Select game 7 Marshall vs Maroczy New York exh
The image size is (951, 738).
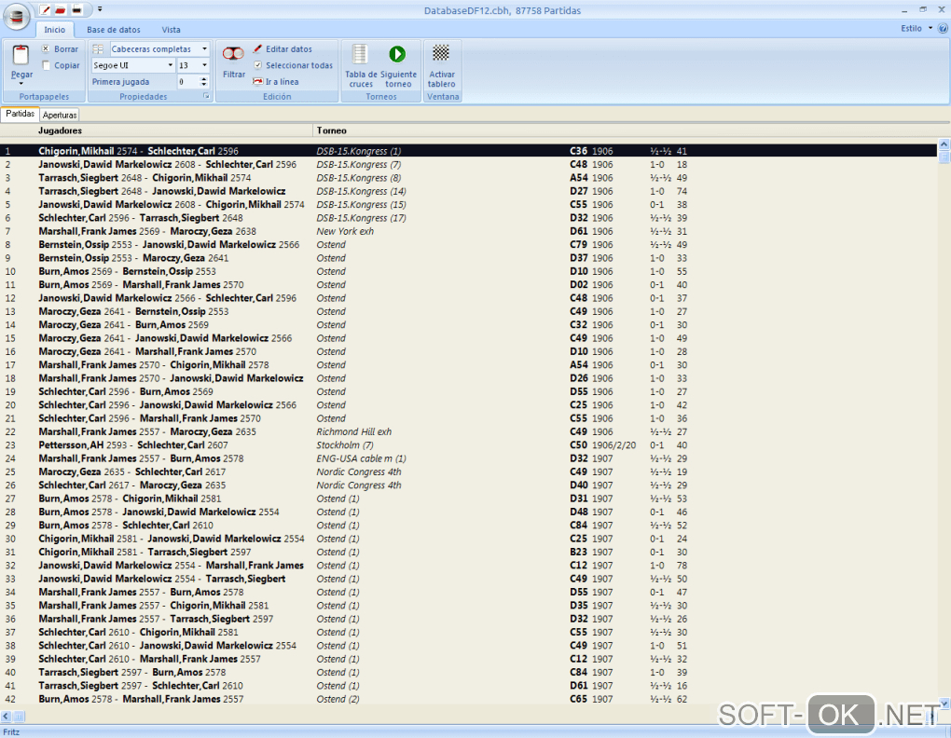tap(468, 231)
